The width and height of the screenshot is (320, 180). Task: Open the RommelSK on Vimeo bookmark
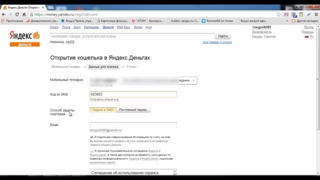click(217, 21)
